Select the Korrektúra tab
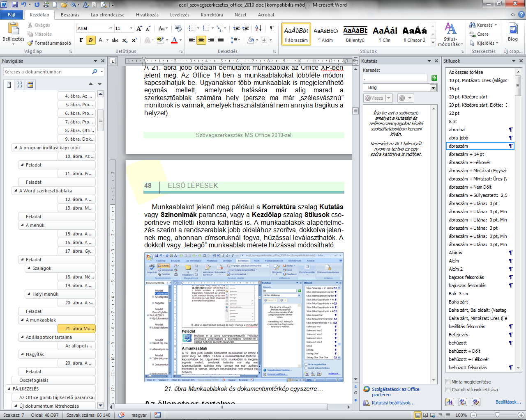Screen dimensions: 526x420 pos(212,15)
